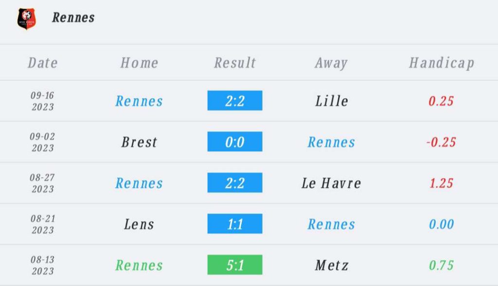Select the Date column header

(x=43, y=63)
